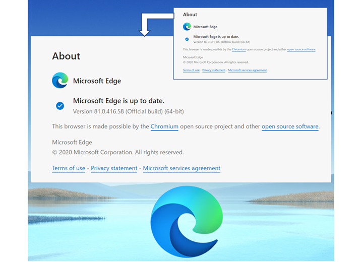Click the "Version 80.0.361.109" text in inset window

[207, 42]
